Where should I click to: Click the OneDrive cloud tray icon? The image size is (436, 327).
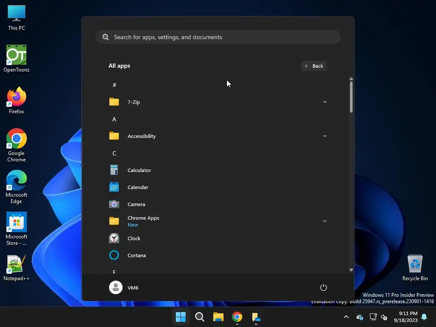click(359, 317)
